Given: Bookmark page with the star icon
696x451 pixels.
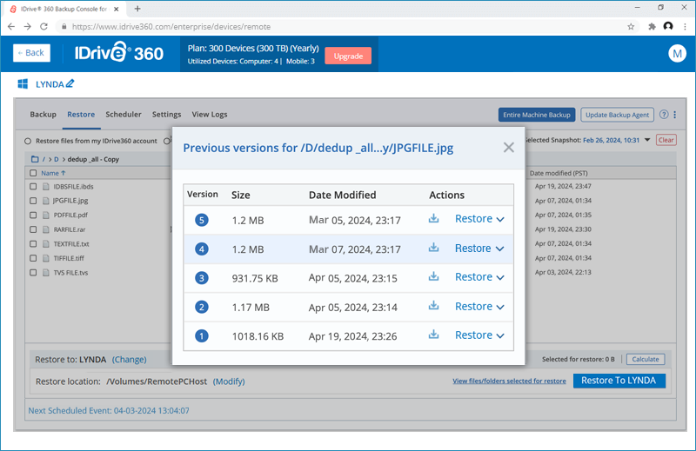Looking at the screenshot, I should pyautogui.click(x=631, y=27).
